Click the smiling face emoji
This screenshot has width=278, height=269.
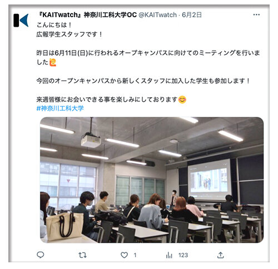(x=182, y=99)
